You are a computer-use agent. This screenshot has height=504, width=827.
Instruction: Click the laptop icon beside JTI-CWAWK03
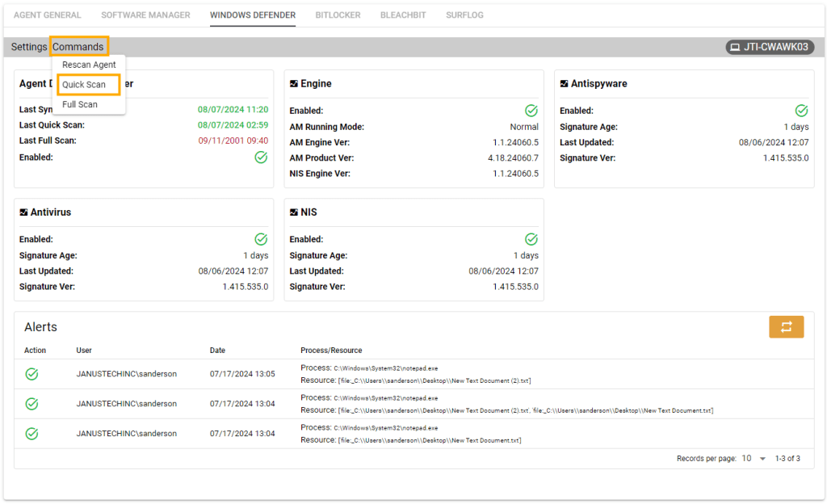(x=735, y=47)
